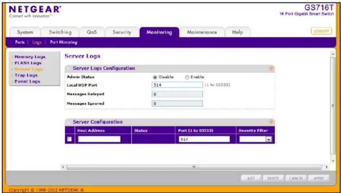Open the Security tab
The width and height of the screenshot is (341, 193).
coord(122,32)
